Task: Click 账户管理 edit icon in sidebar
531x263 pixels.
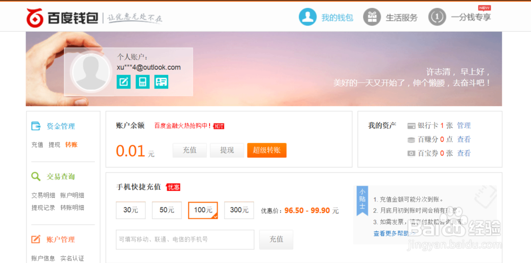Action: click(x=36, y=239)
